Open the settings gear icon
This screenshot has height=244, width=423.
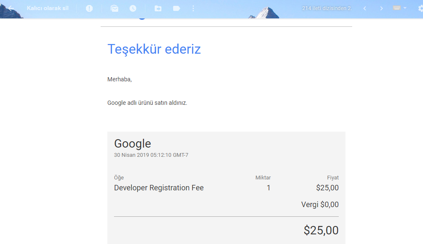point(420,8)
